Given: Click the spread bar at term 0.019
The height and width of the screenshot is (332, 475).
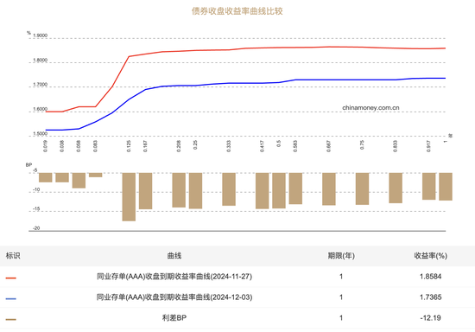Looking at the screenshot, I should click(46, 178).
